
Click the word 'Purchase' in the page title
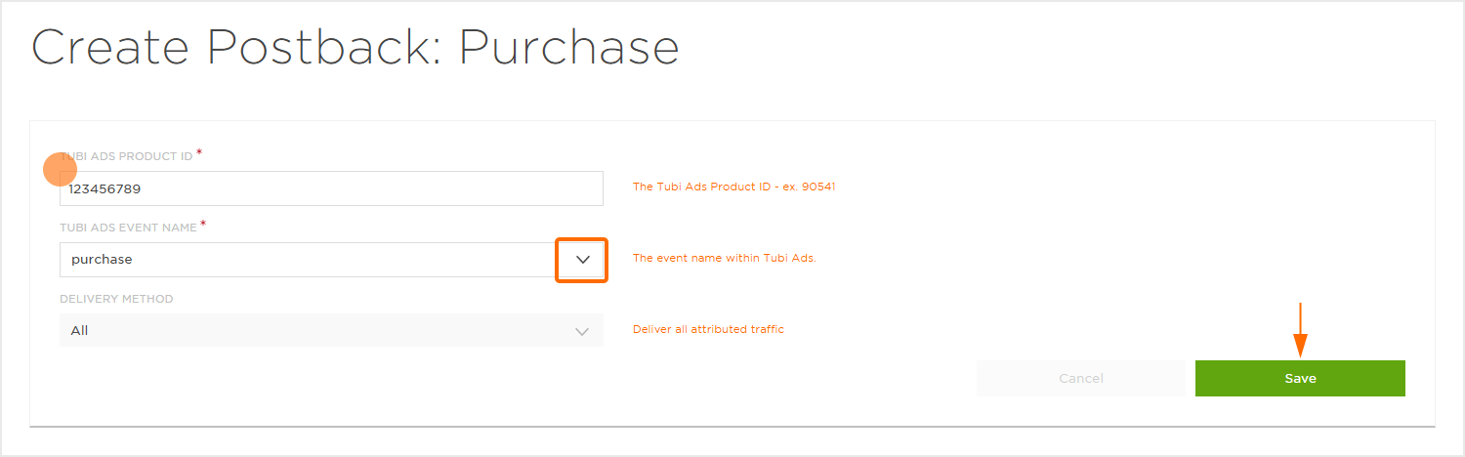tap(568, 48)
